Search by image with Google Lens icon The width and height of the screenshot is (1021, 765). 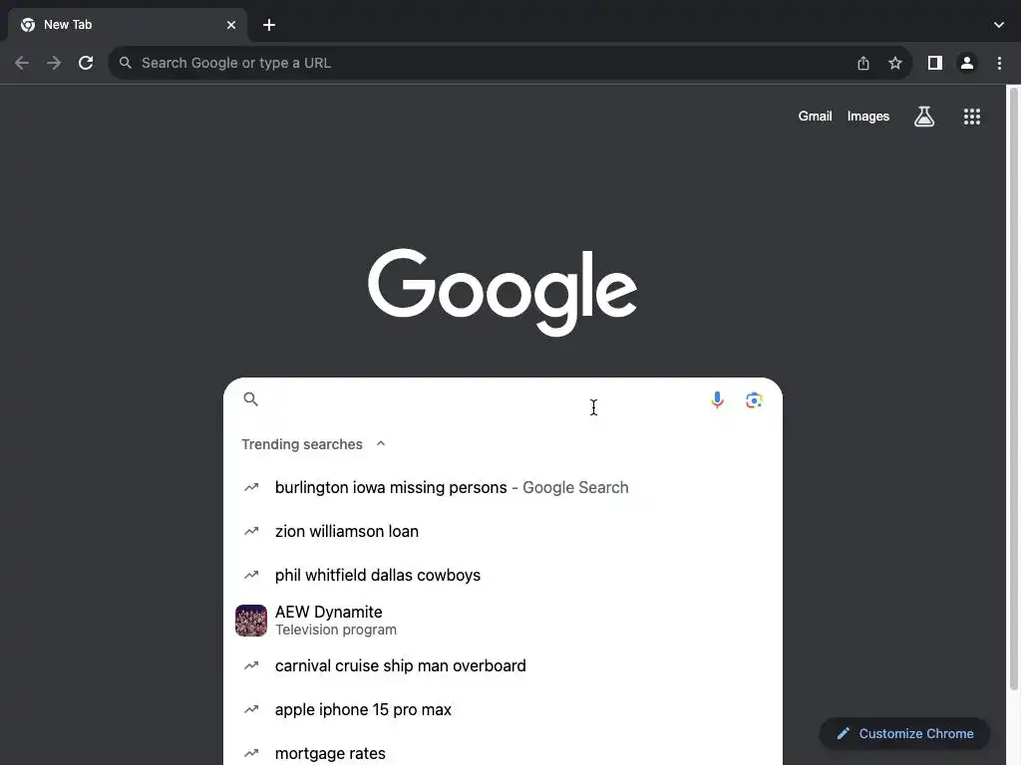[754, 400]
